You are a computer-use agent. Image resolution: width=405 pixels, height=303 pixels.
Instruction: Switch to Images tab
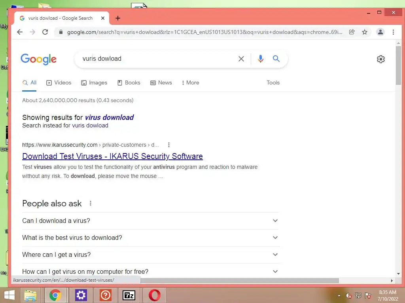[x=94, y=83]
